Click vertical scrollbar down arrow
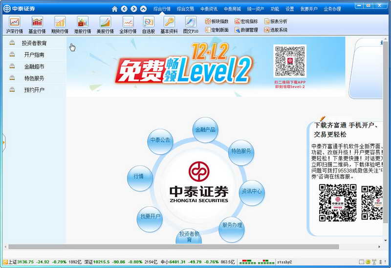Viewport: 391px width, 268px height. click(x=386, y=241)
